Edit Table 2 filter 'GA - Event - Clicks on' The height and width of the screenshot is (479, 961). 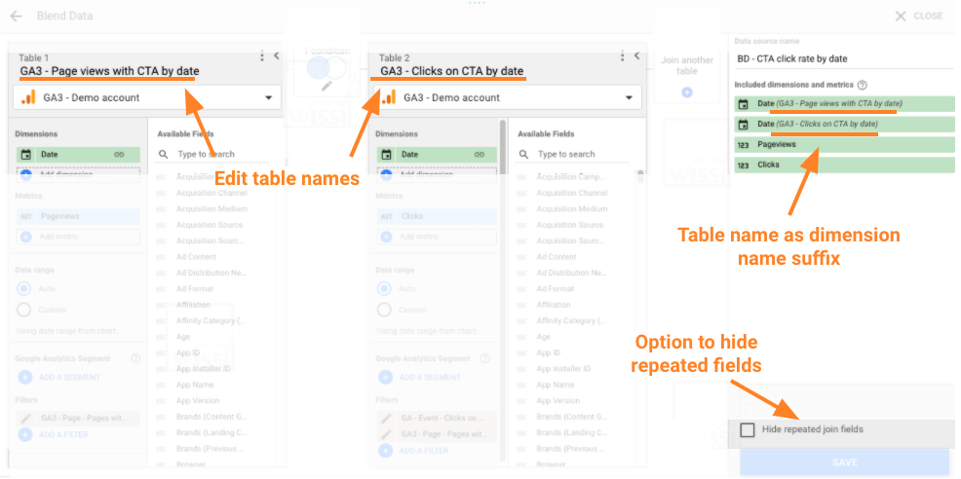click(x=437, y=419)
